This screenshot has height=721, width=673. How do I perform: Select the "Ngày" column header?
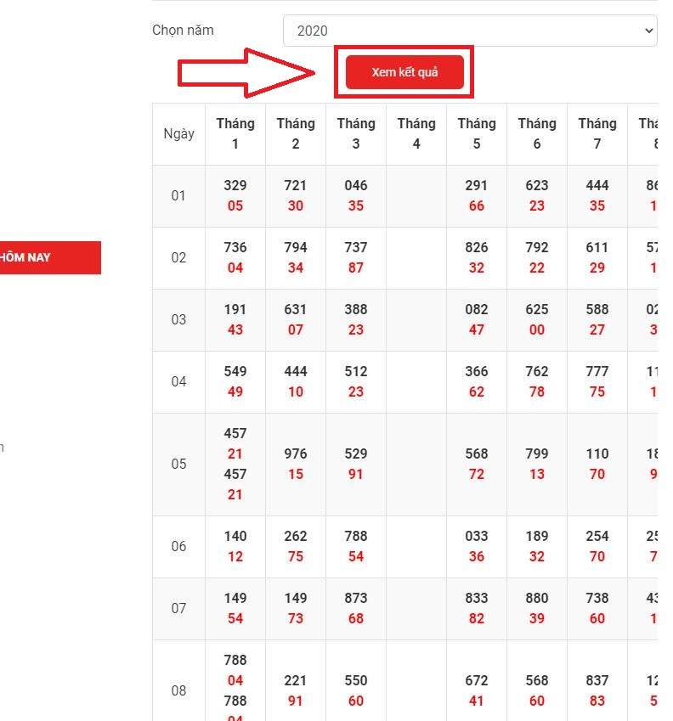(x=178, y=134)
